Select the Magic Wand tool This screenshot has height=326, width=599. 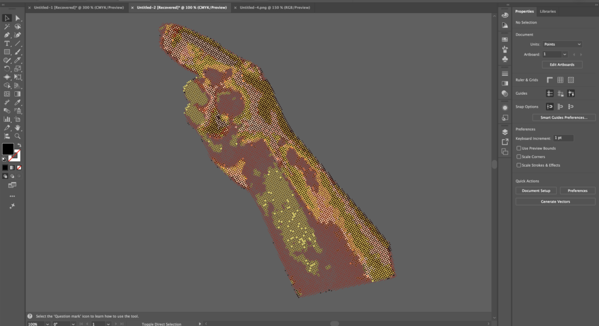(7, 26)
